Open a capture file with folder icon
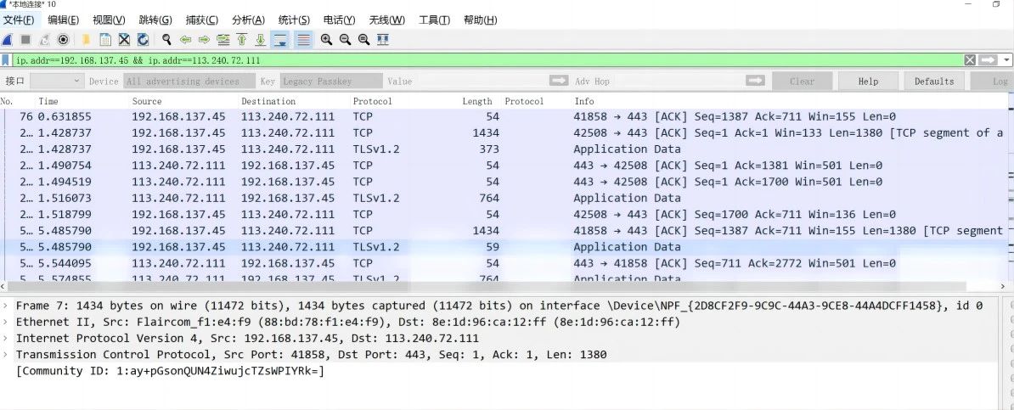The image size is (1014, 410). [86, 39]
